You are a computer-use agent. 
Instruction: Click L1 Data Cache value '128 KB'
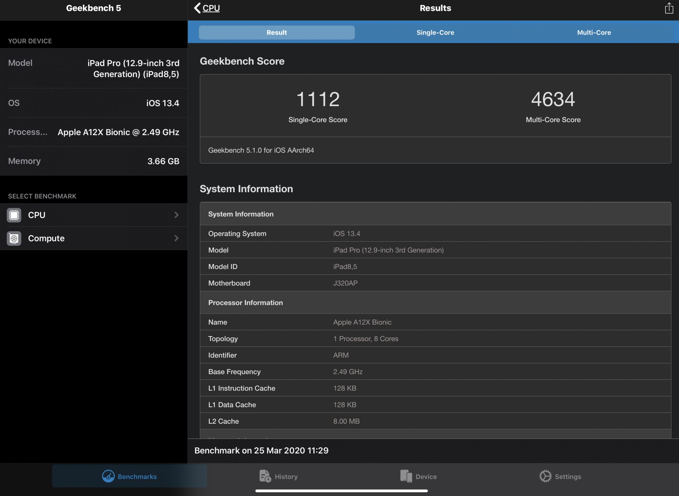tap(345, 405)
